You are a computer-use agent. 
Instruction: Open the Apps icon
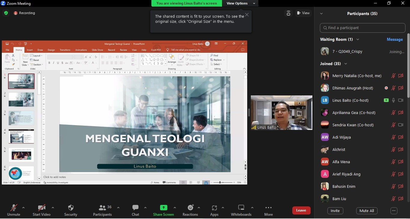pos(214,208)
